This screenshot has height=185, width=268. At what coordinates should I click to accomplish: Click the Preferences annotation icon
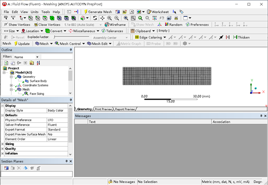pyautogui.click(x=188, y=25)
